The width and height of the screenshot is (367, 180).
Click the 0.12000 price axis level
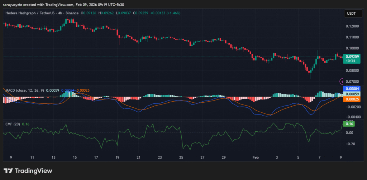352,26
